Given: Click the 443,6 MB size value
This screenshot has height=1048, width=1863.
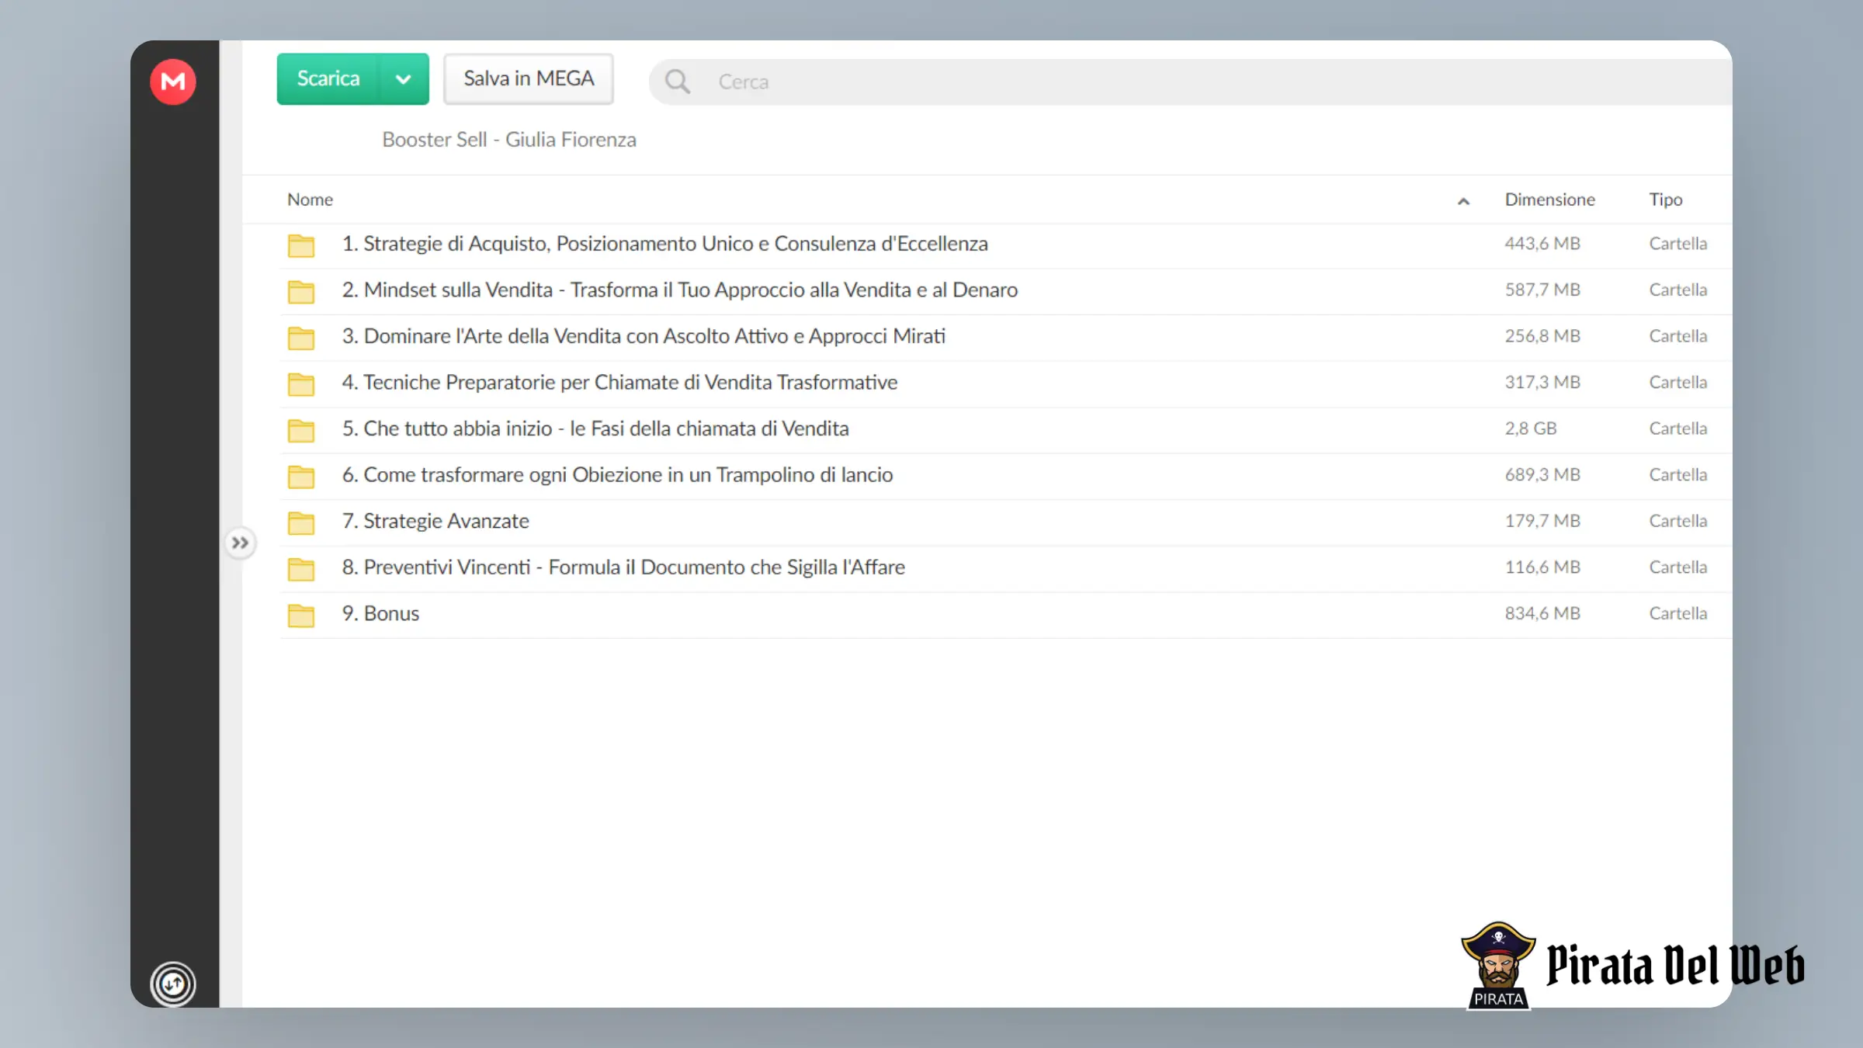Looking at the screenshot, I should click(x=1542, y=244).
